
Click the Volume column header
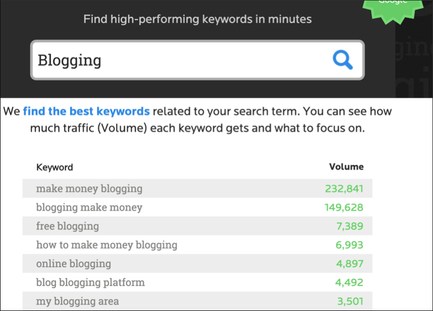pyautogui.click(x=346, y=167)
